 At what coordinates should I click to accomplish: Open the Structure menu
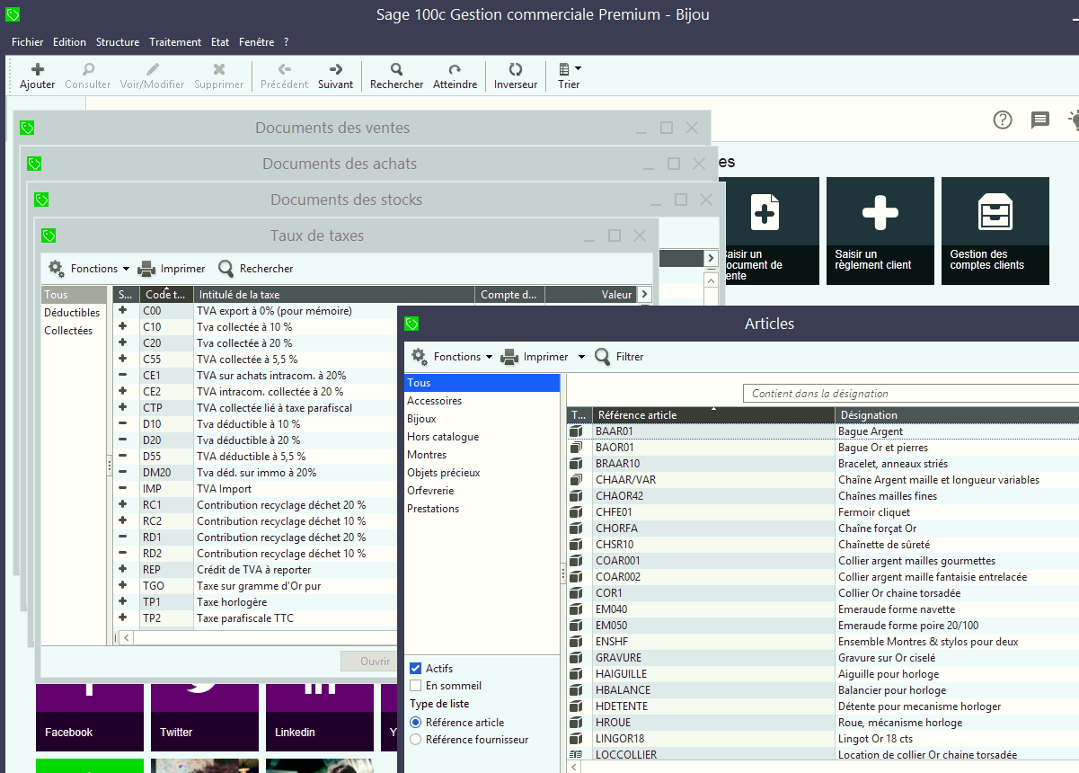coord(118,42)
